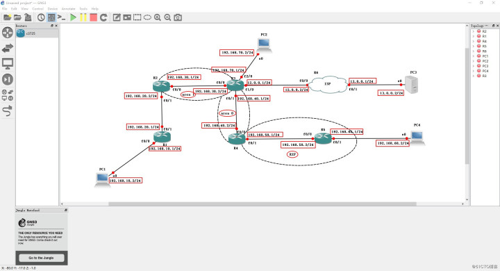The width and height of the screenshot is (500, 271).
Task: Expand PC2 in Topology summary
Action: pos(474,61)
